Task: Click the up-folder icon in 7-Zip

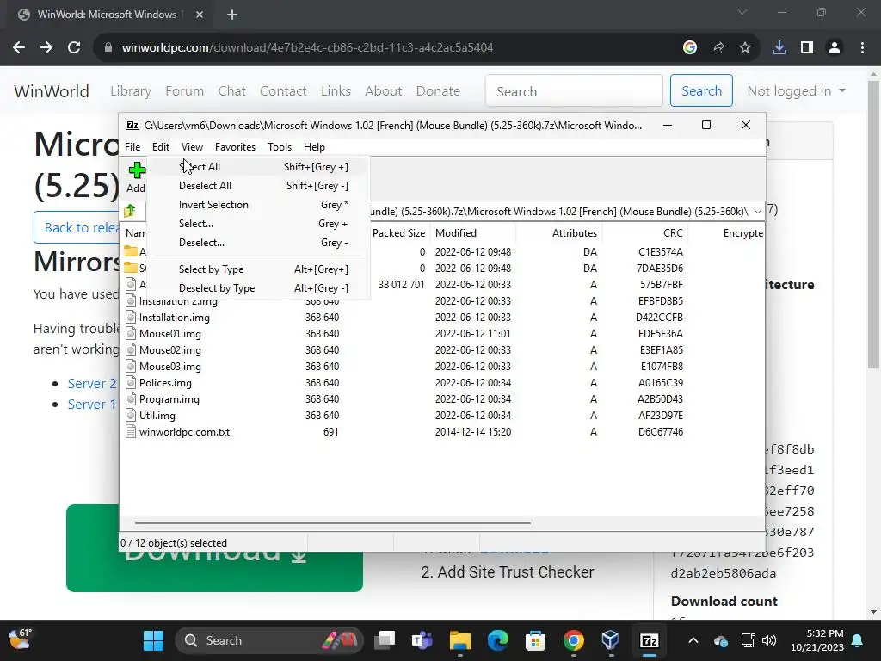Action: 130,211
